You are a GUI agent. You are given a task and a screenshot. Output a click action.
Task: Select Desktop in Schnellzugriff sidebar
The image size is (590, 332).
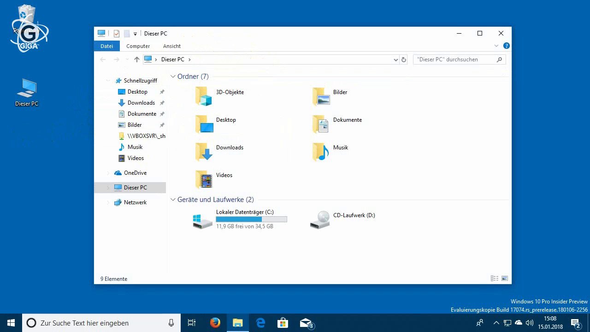137,92
